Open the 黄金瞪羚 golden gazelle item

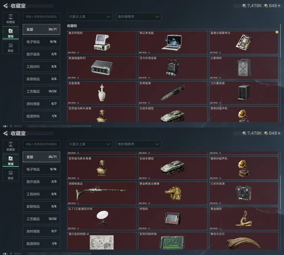(x=243, y=218)
